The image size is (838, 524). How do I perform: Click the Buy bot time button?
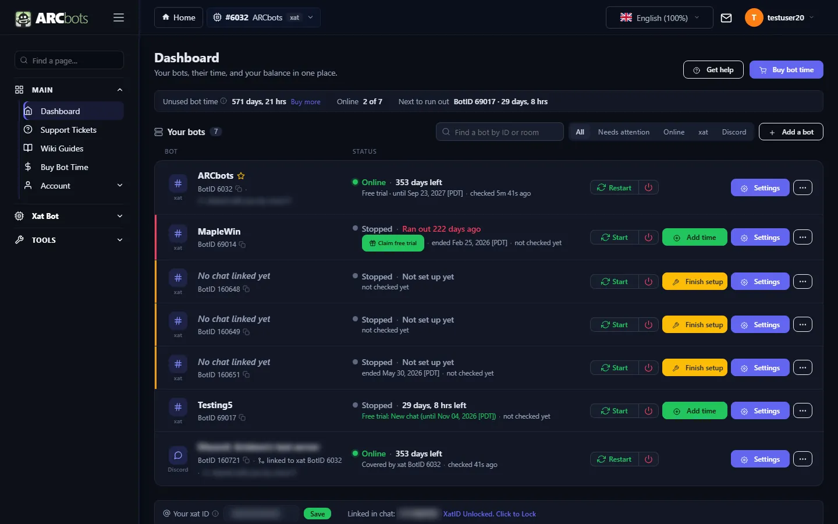[786, 70]
